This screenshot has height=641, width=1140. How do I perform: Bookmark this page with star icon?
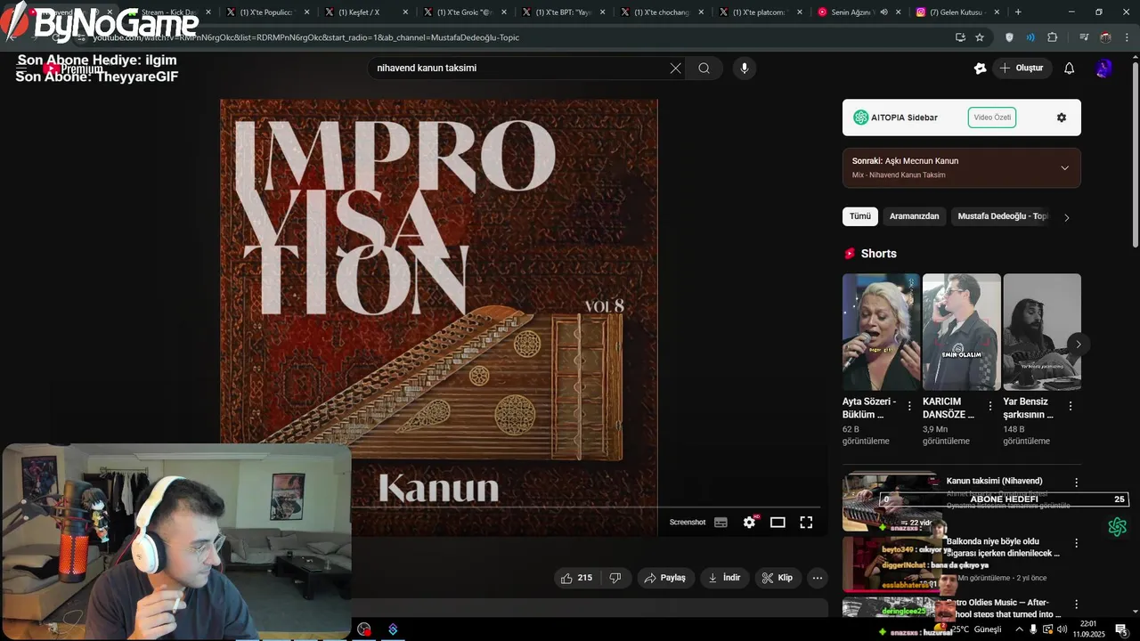coord(980,37)
